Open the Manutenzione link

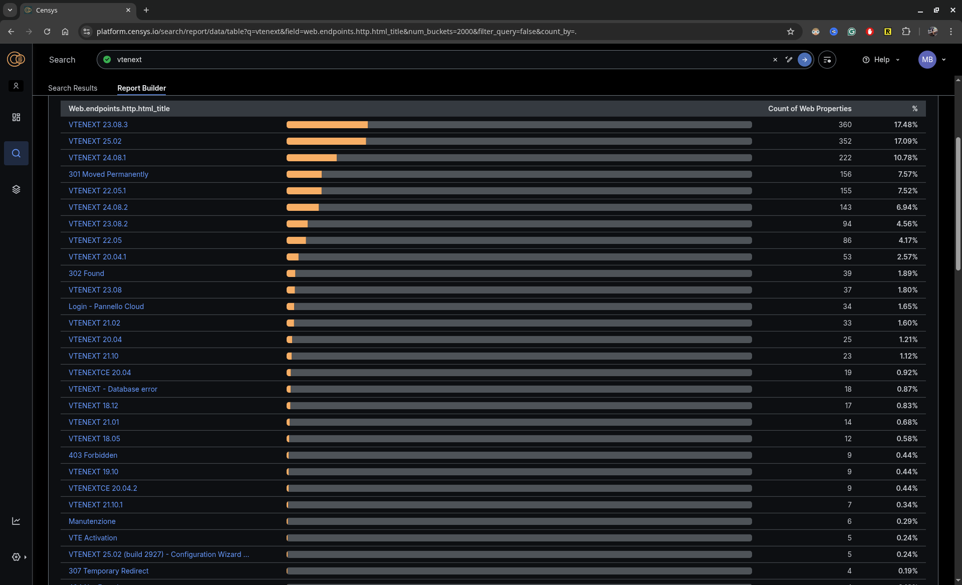coord(92,521)
